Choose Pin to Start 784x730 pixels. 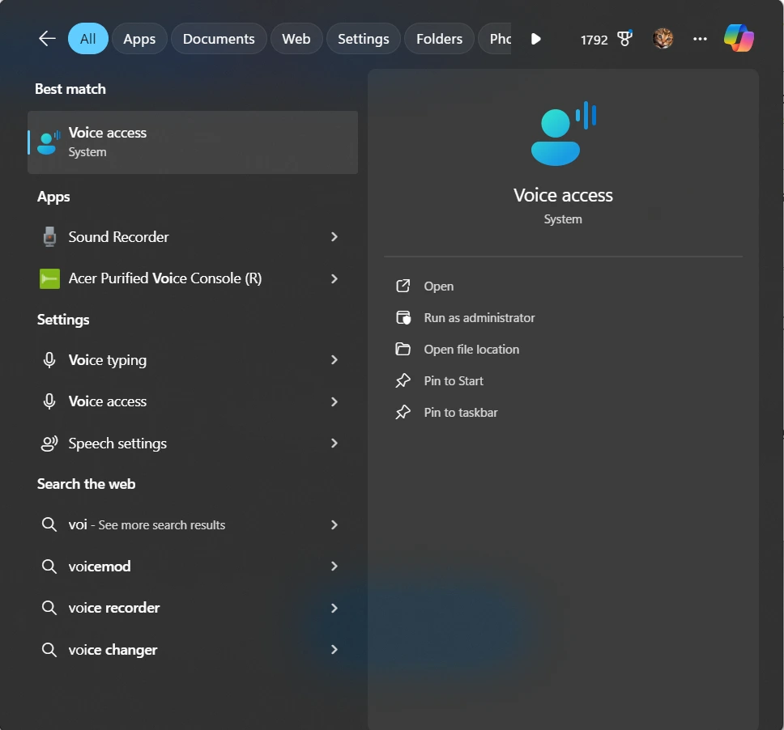click(563, 380)
